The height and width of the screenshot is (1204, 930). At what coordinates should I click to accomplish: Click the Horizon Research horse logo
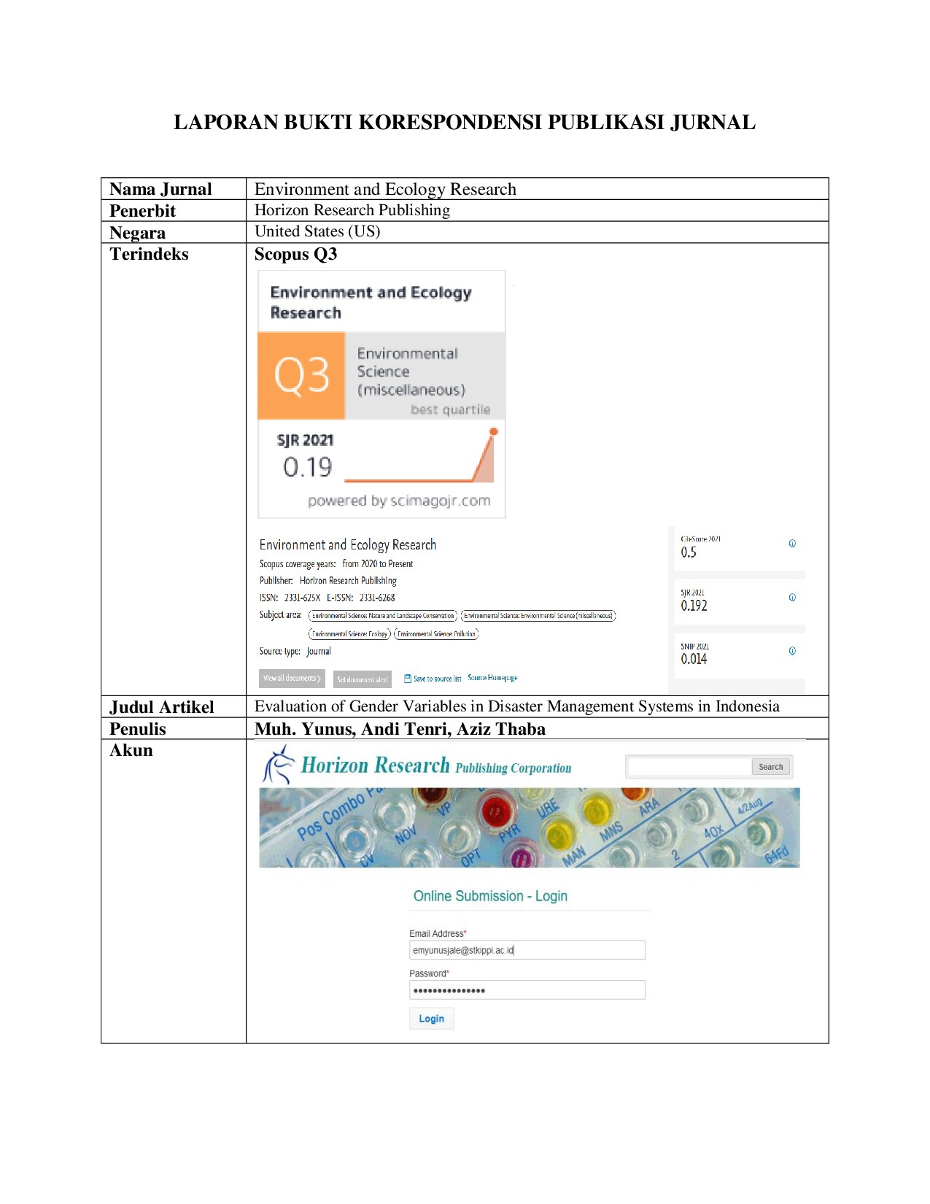(x=278, y=764)
